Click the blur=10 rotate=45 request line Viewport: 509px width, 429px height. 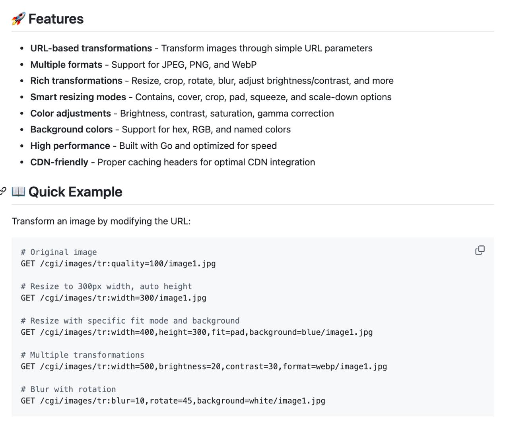click(x=173, y=400)
